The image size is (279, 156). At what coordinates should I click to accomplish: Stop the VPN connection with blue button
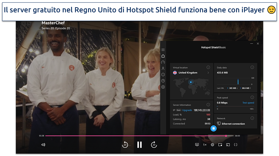214,128
